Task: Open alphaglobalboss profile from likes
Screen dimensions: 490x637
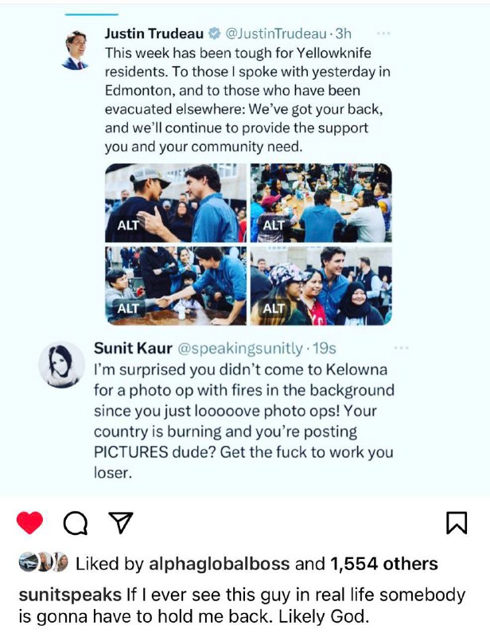Action: click(220, 564)
